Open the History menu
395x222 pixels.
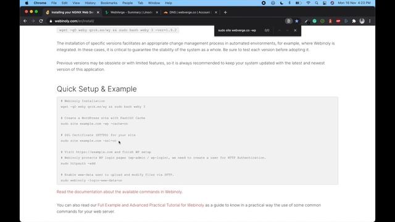[x=90, y=3]
